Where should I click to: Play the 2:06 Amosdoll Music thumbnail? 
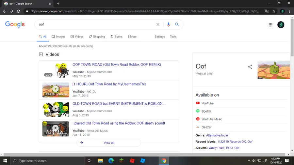point(56,129)
